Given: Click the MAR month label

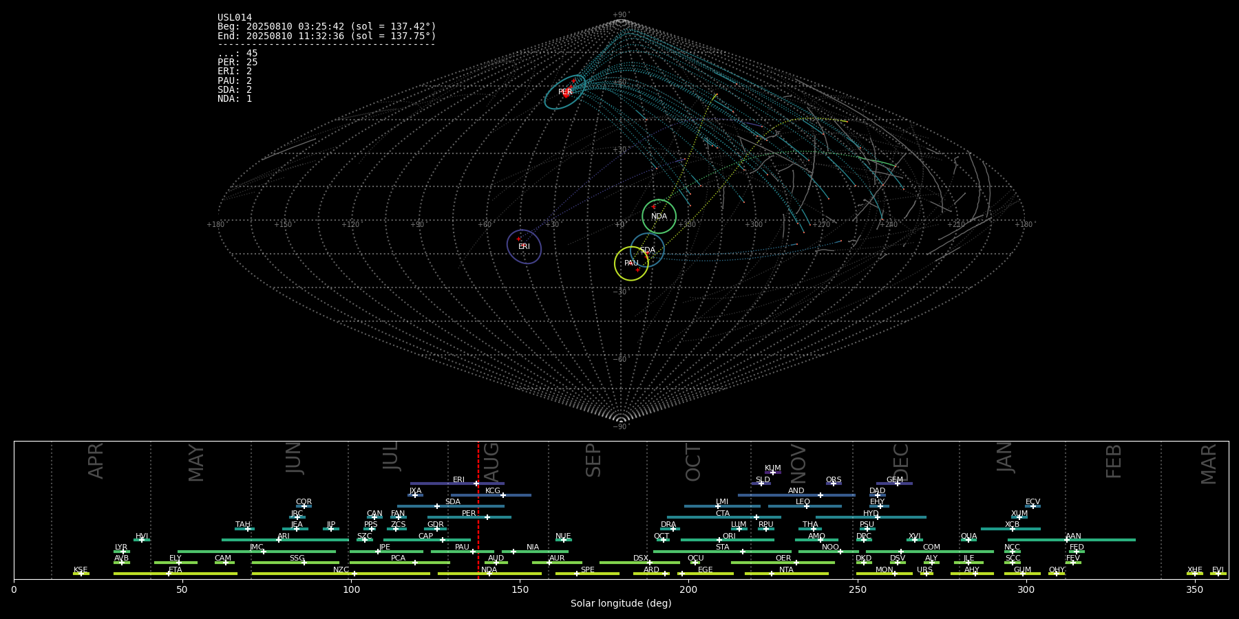Looking at the screenshot, I should click(x=1209, y=464).
